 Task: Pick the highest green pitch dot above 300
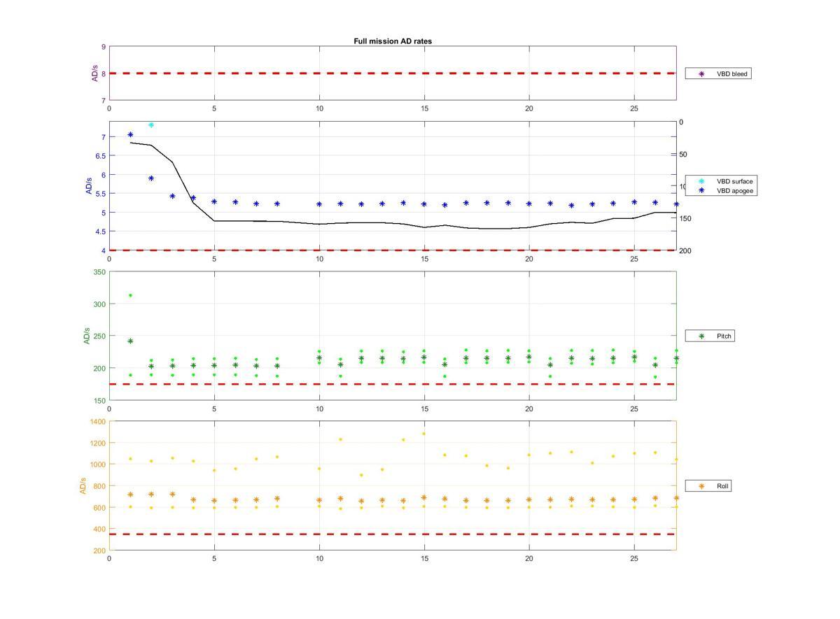[130, 295]
